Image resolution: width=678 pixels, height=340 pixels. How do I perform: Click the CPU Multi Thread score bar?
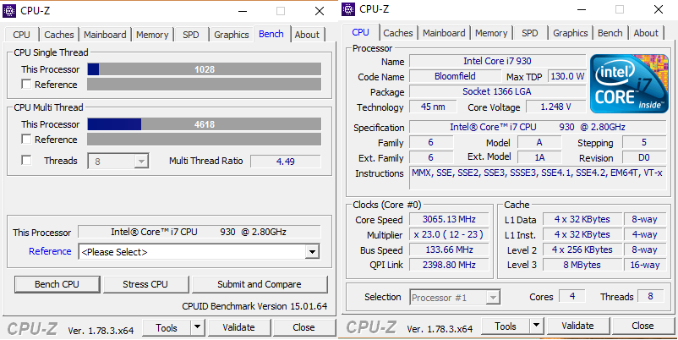tap(204, 124)
